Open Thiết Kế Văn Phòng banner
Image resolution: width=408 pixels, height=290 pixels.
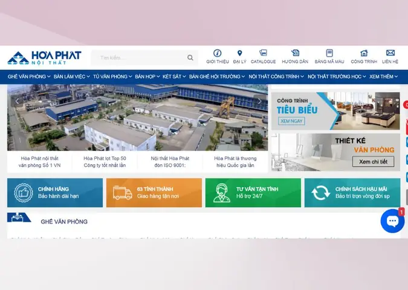point(335,152)
